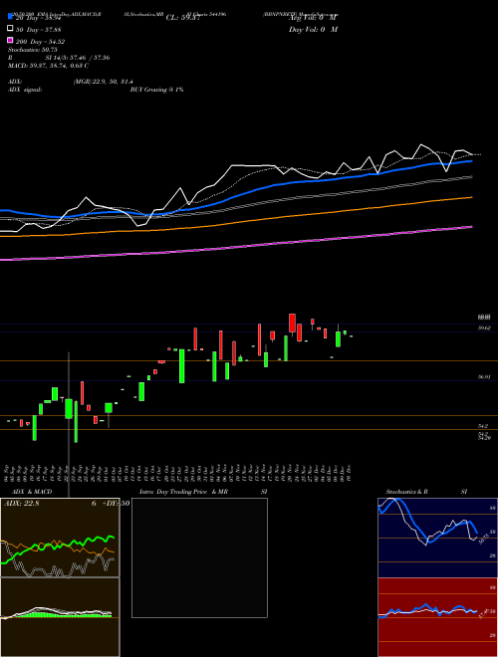Click the 'Day Vol: 0 M' text
The image size is (498, 657).
[x=313, y=29]
